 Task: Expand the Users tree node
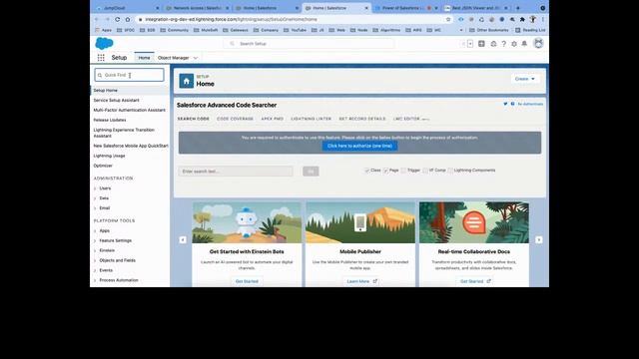click(x=96, y=188)
